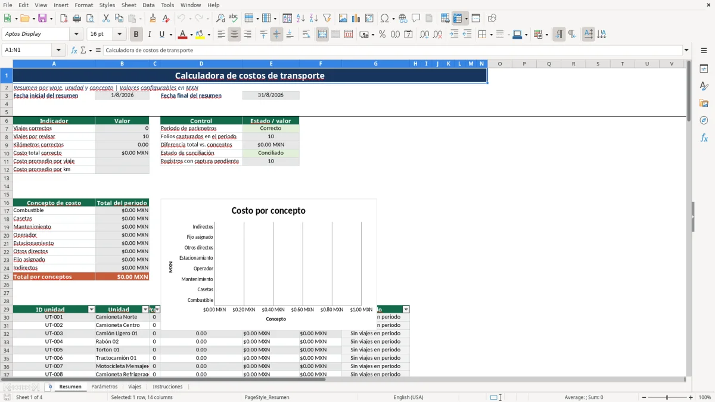Image resolution: width=715 pixels, height=402 pixels.
Task: Click the zoom in plus button
Action: tap(691, 397)
